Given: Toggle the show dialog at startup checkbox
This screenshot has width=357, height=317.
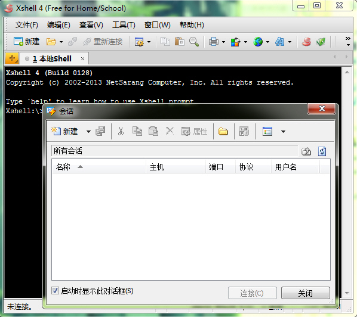Looking at the screenshot, I should pyautogui.click(x=55, y=291).
